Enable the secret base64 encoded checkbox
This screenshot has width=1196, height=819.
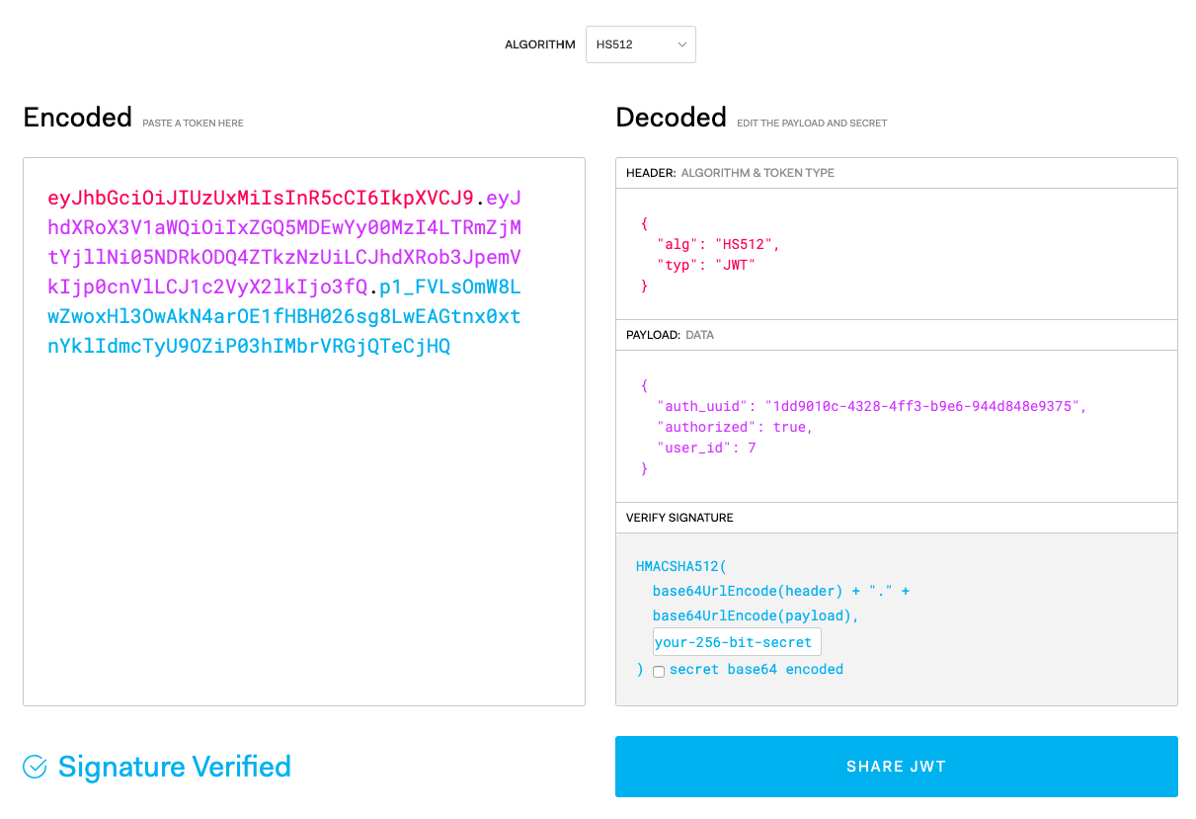pos(659,671)
